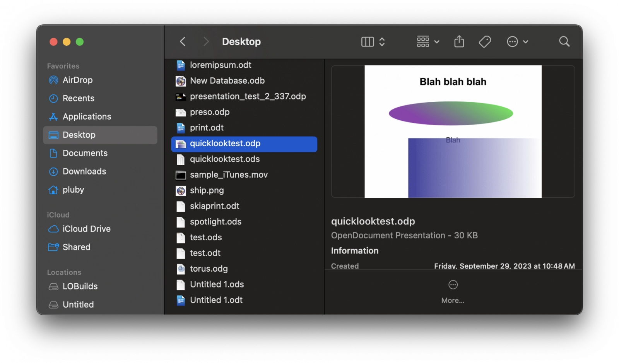This screenshot has width=619, height=363.
Task: Open the Tags icon in the toolbar
Action: 485,41
